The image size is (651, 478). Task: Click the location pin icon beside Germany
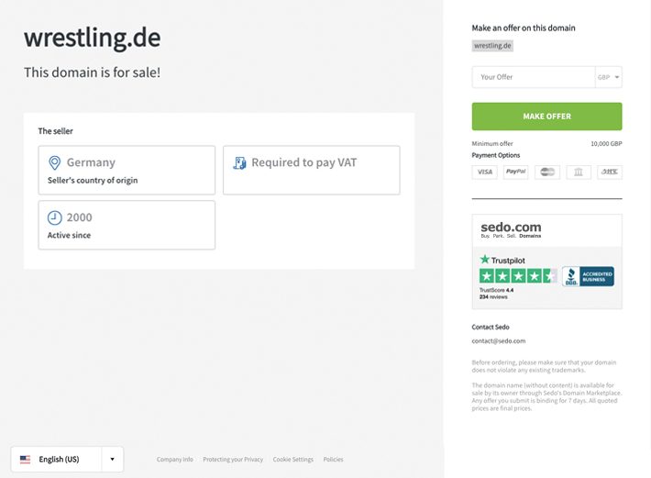point(55,162)
